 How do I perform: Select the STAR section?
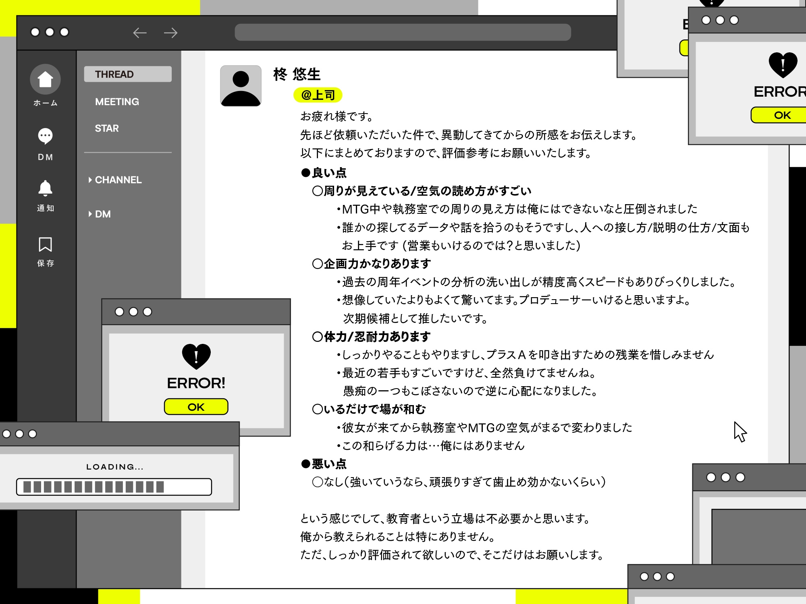pyautogui.click(x=106, y=128)
